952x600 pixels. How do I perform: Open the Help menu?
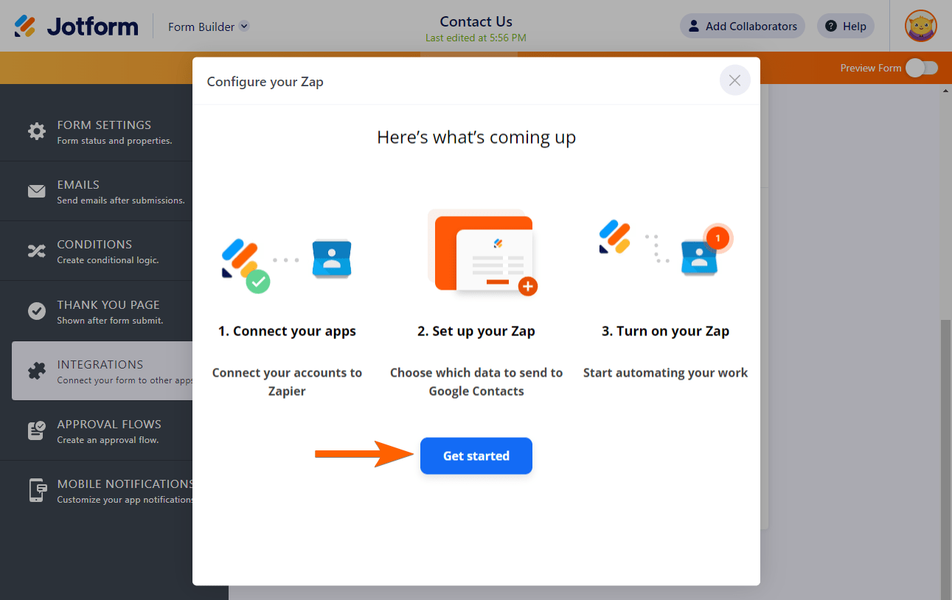coord(845,27)
